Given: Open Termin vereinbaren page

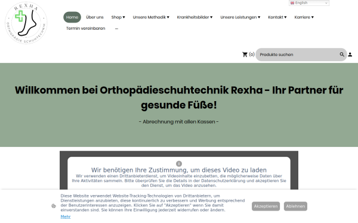Looking at the screenshot, I should click(85, 29).
